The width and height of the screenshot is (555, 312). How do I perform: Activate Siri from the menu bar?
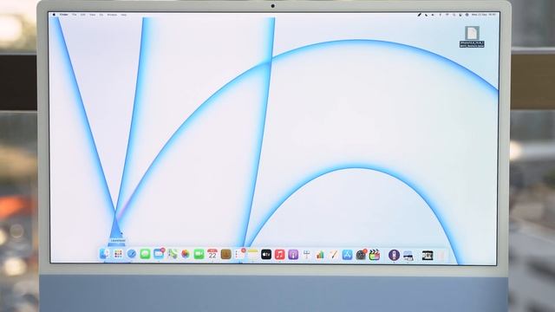coord(467,15)
